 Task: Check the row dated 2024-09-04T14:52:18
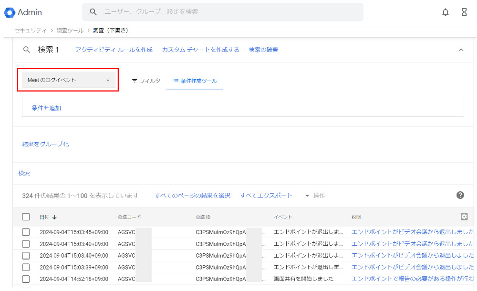[26, 279]
